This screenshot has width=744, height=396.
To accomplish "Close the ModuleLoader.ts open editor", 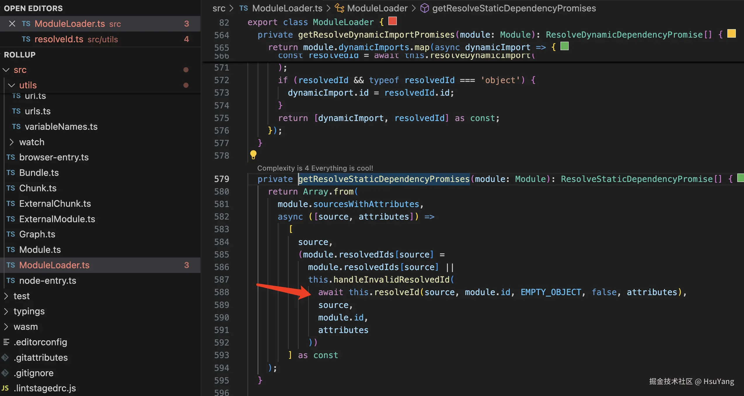I will click(12, 24).
